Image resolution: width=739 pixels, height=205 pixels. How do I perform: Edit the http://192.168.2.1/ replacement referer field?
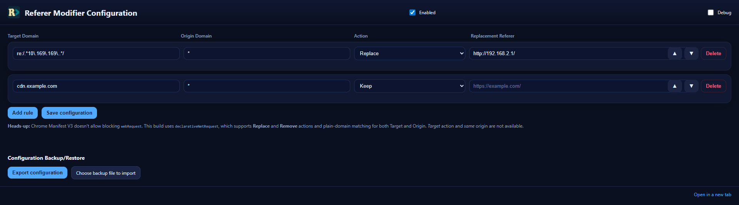pyautogui.click(x=568, y=54)
